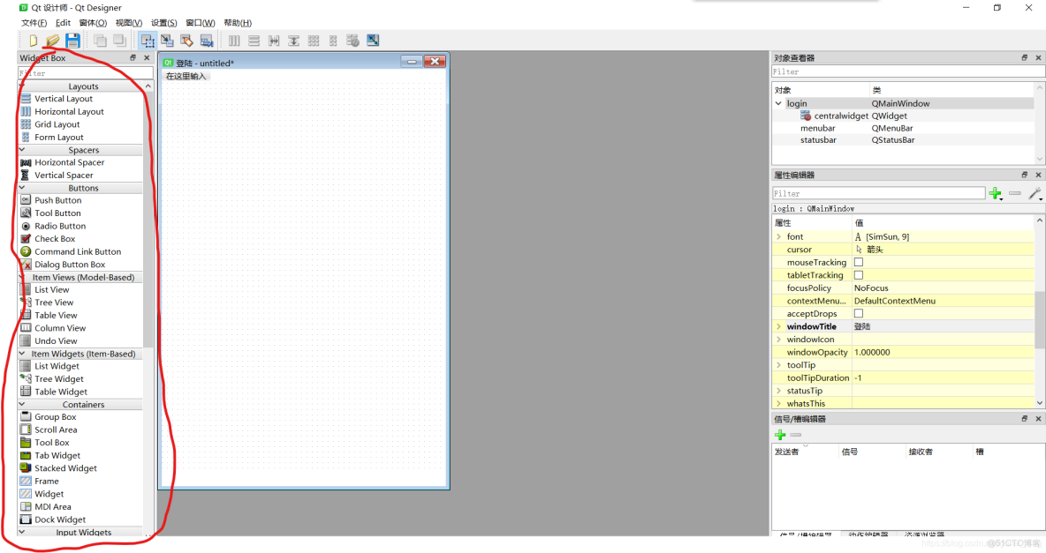Collapse the Containers category
Screen dimensions: 1046x553
click(x=22, y=405)
